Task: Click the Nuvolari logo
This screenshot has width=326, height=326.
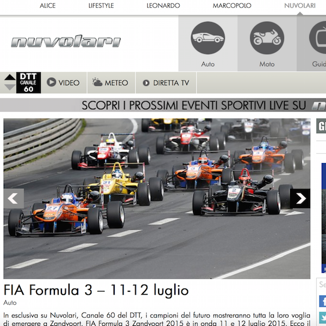Action: (66, 42)
